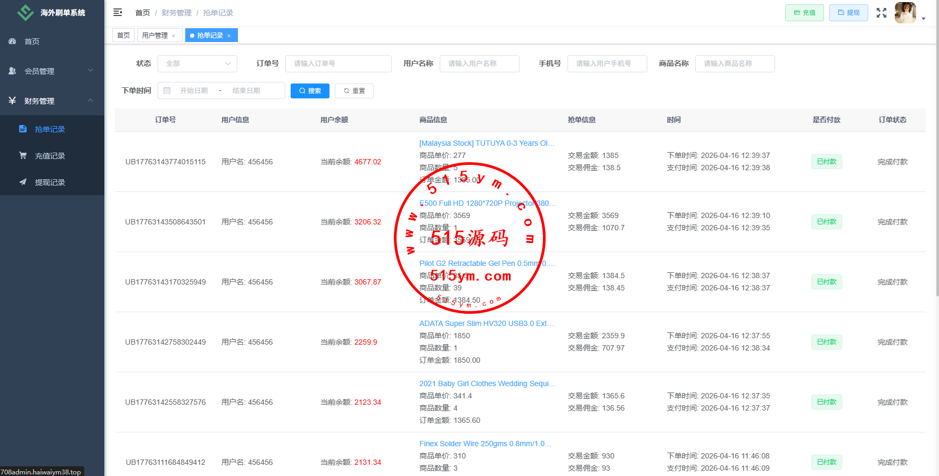Focus the 订单号 input field
This screenshot has height=476, width=939.
pos(338,64)
